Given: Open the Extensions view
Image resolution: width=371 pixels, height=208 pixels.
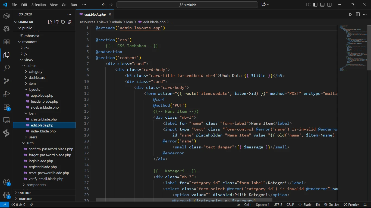Looking at the screenshot, I should pyautogui.click(x=7, y=107).
